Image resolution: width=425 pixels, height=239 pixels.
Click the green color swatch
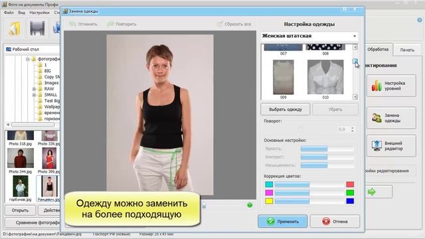pos(350,193)
